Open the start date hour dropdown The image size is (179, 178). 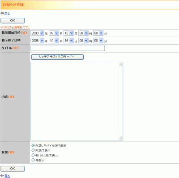(x=83, y=33)
